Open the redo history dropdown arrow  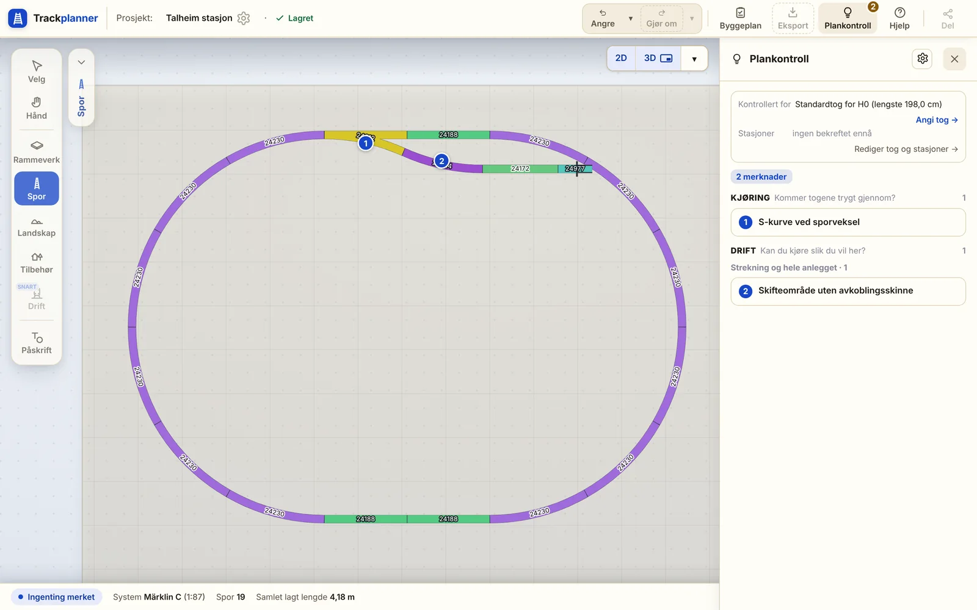[x=692, y=18]
